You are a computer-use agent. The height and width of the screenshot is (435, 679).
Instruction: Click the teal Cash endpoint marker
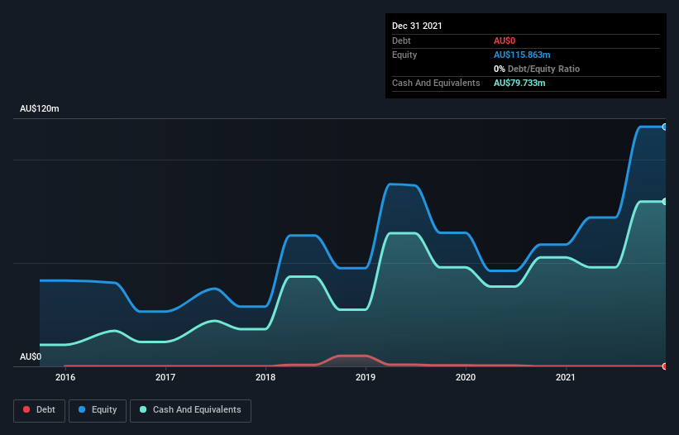(x=665, y=202)
